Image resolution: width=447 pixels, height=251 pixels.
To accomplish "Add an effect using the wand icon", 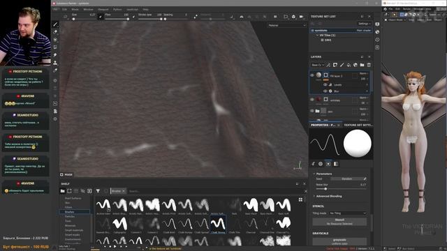I will point(328,65).
